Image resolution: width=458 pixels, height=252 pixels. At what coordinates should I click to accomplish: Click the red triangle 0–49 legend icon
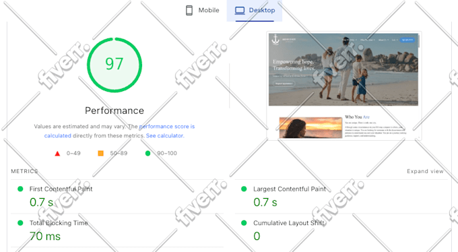(57, 154)
